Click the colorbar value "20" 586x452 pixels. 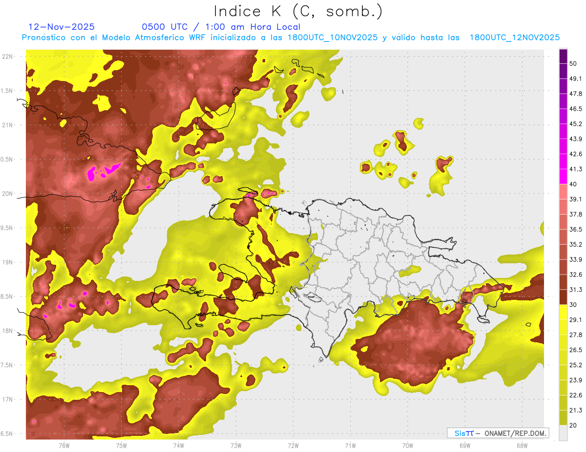[573, 426]
